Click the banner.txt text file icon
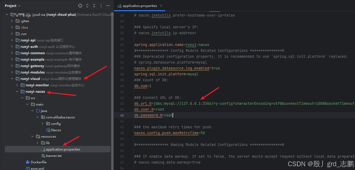 tap(43, 156)
